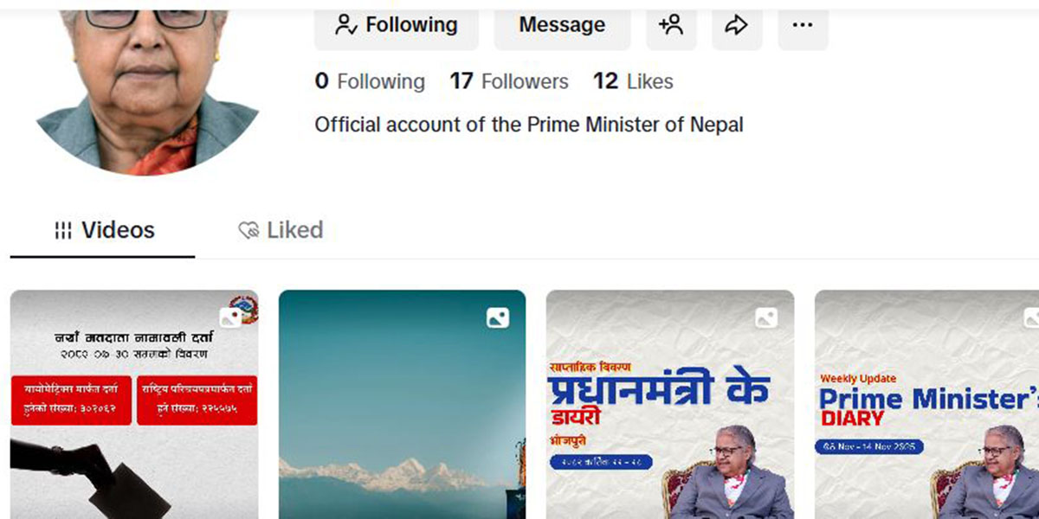The width and height of the screenshot is (1039, 519).
Task: Click photo-post icon on mountain thumbnail
Action: [x=497, y=317]
